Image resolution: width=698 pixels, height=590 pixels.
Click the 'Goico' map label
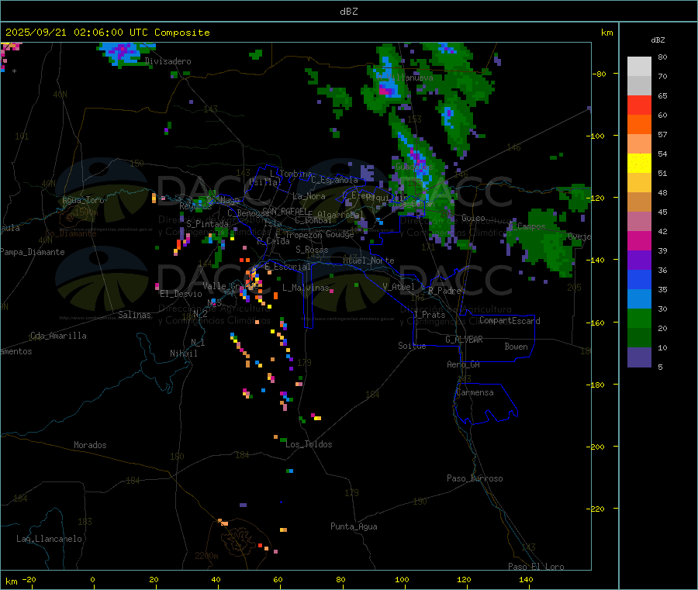[473, 218]
